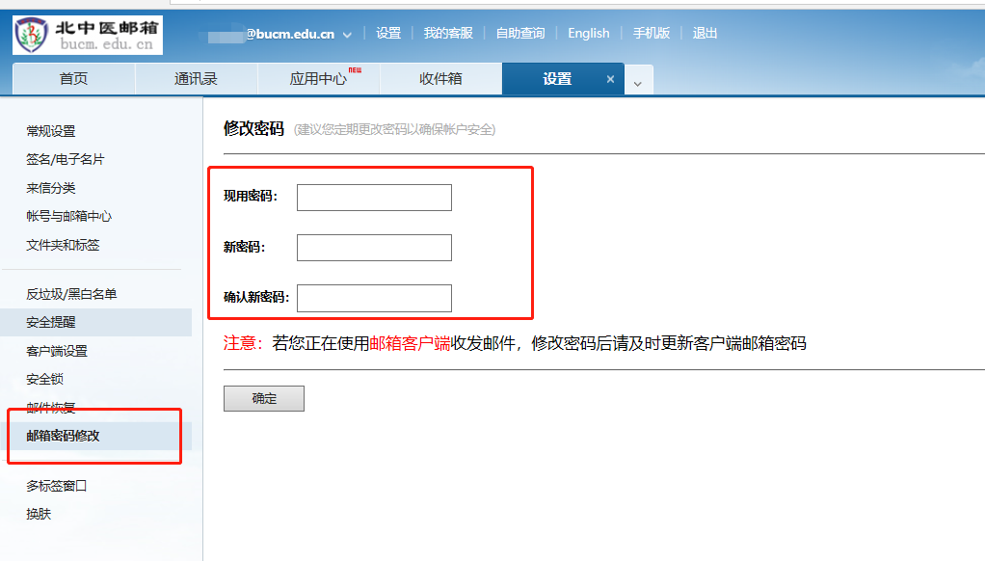This screenshot has width=985, height=561.
Task: Focus the 新密码 input field
Action: click(x=374, y=248)
